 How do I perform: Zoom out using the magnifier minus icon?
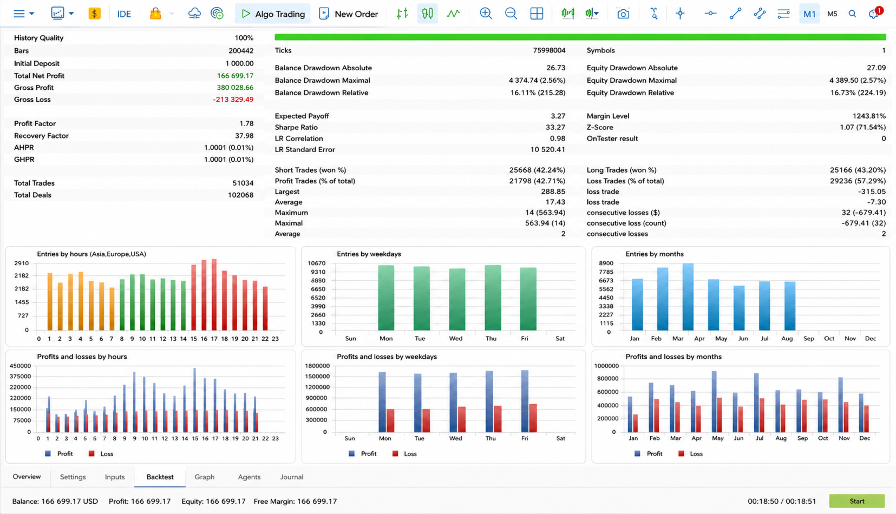pyautogui.click(x=511, y=14)
